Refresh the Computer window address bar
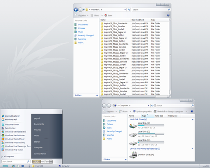 (x=153, y=105)
